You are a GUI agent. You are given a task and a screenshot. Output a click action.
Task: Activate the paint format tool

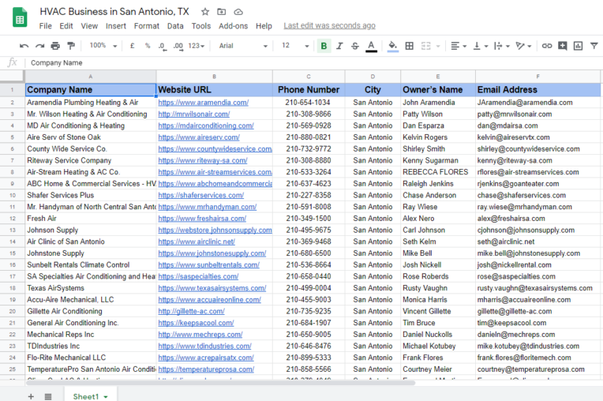pyautogui.click(x=71, y=46)
